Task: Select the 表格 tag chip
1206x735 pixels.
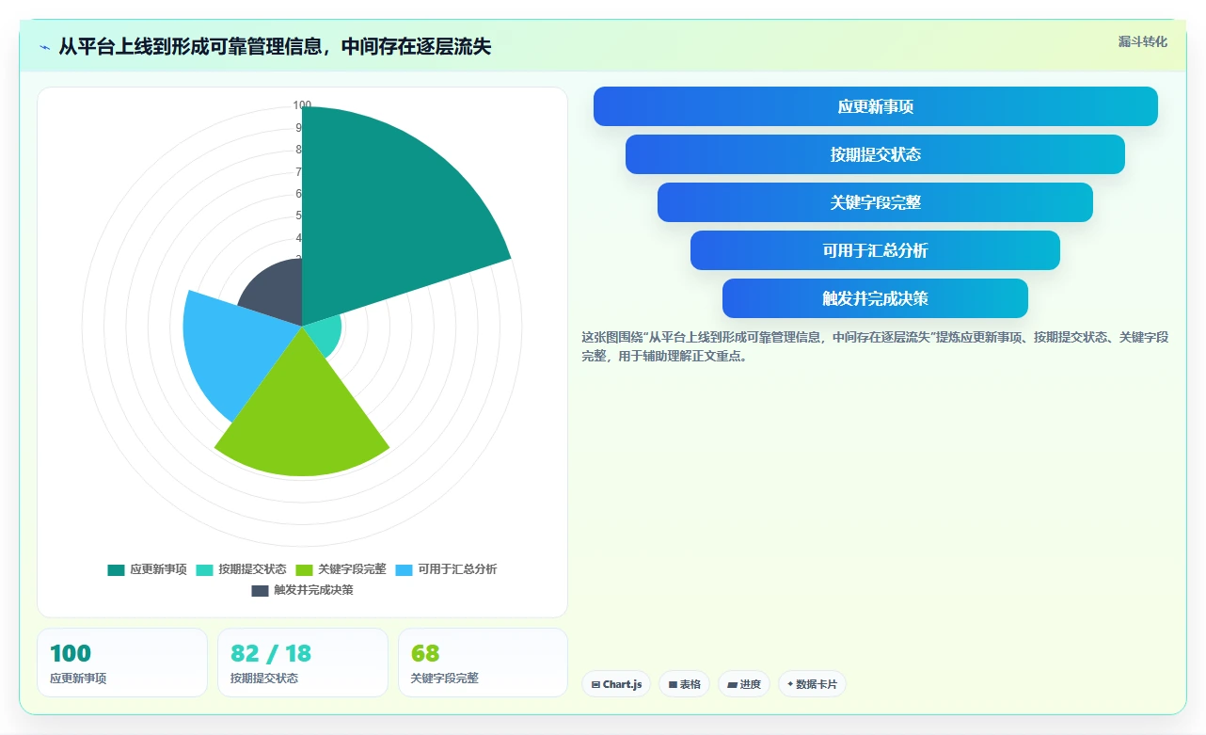Action: [684, 684]
